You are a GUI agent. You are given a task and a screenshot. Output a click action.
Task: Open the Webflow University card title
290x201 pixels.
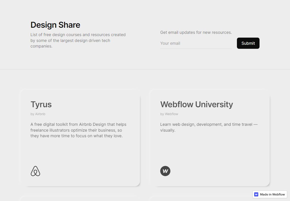(196, 104)
